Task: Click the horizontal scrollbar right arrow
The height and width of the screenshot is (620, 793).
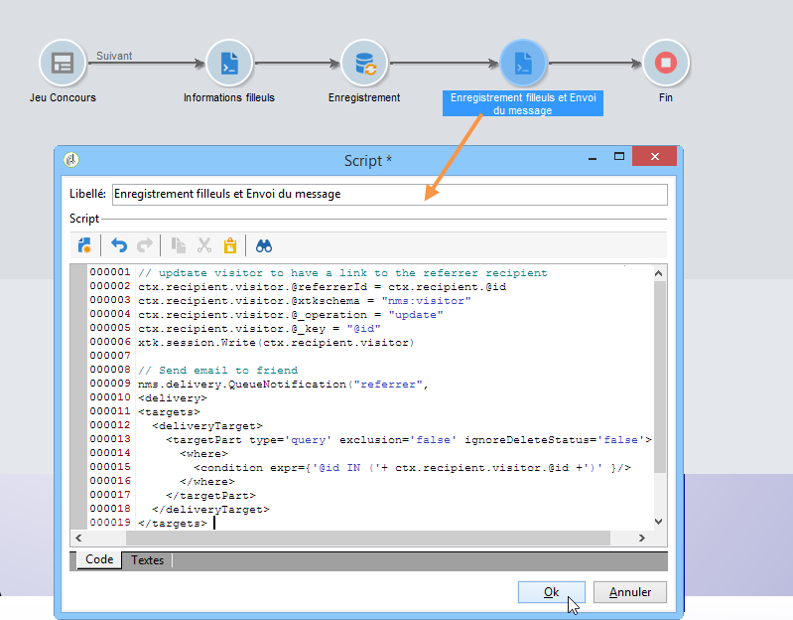Action: click(642, 538)
